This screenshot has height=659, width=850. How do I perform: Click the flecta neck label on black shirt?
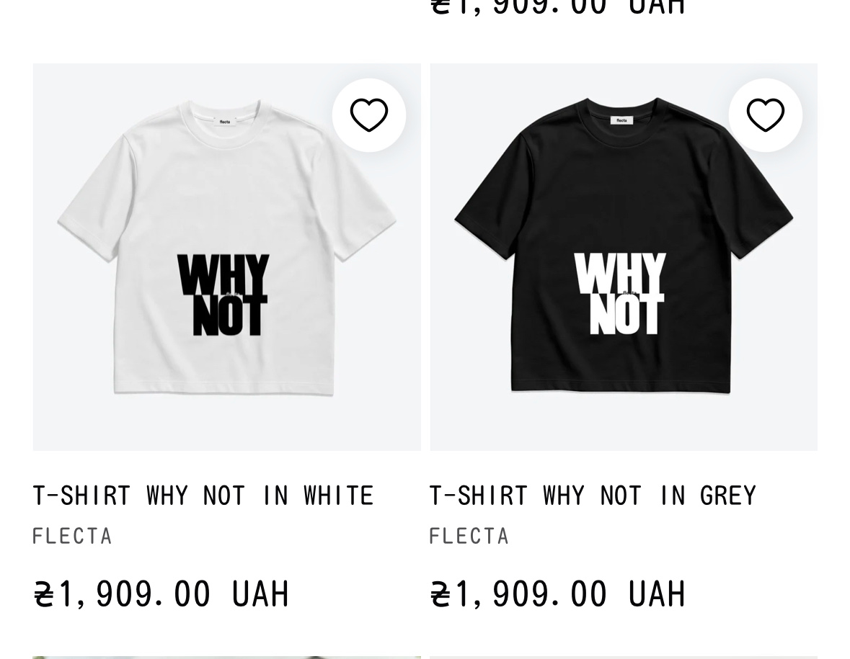click(621, 120)
